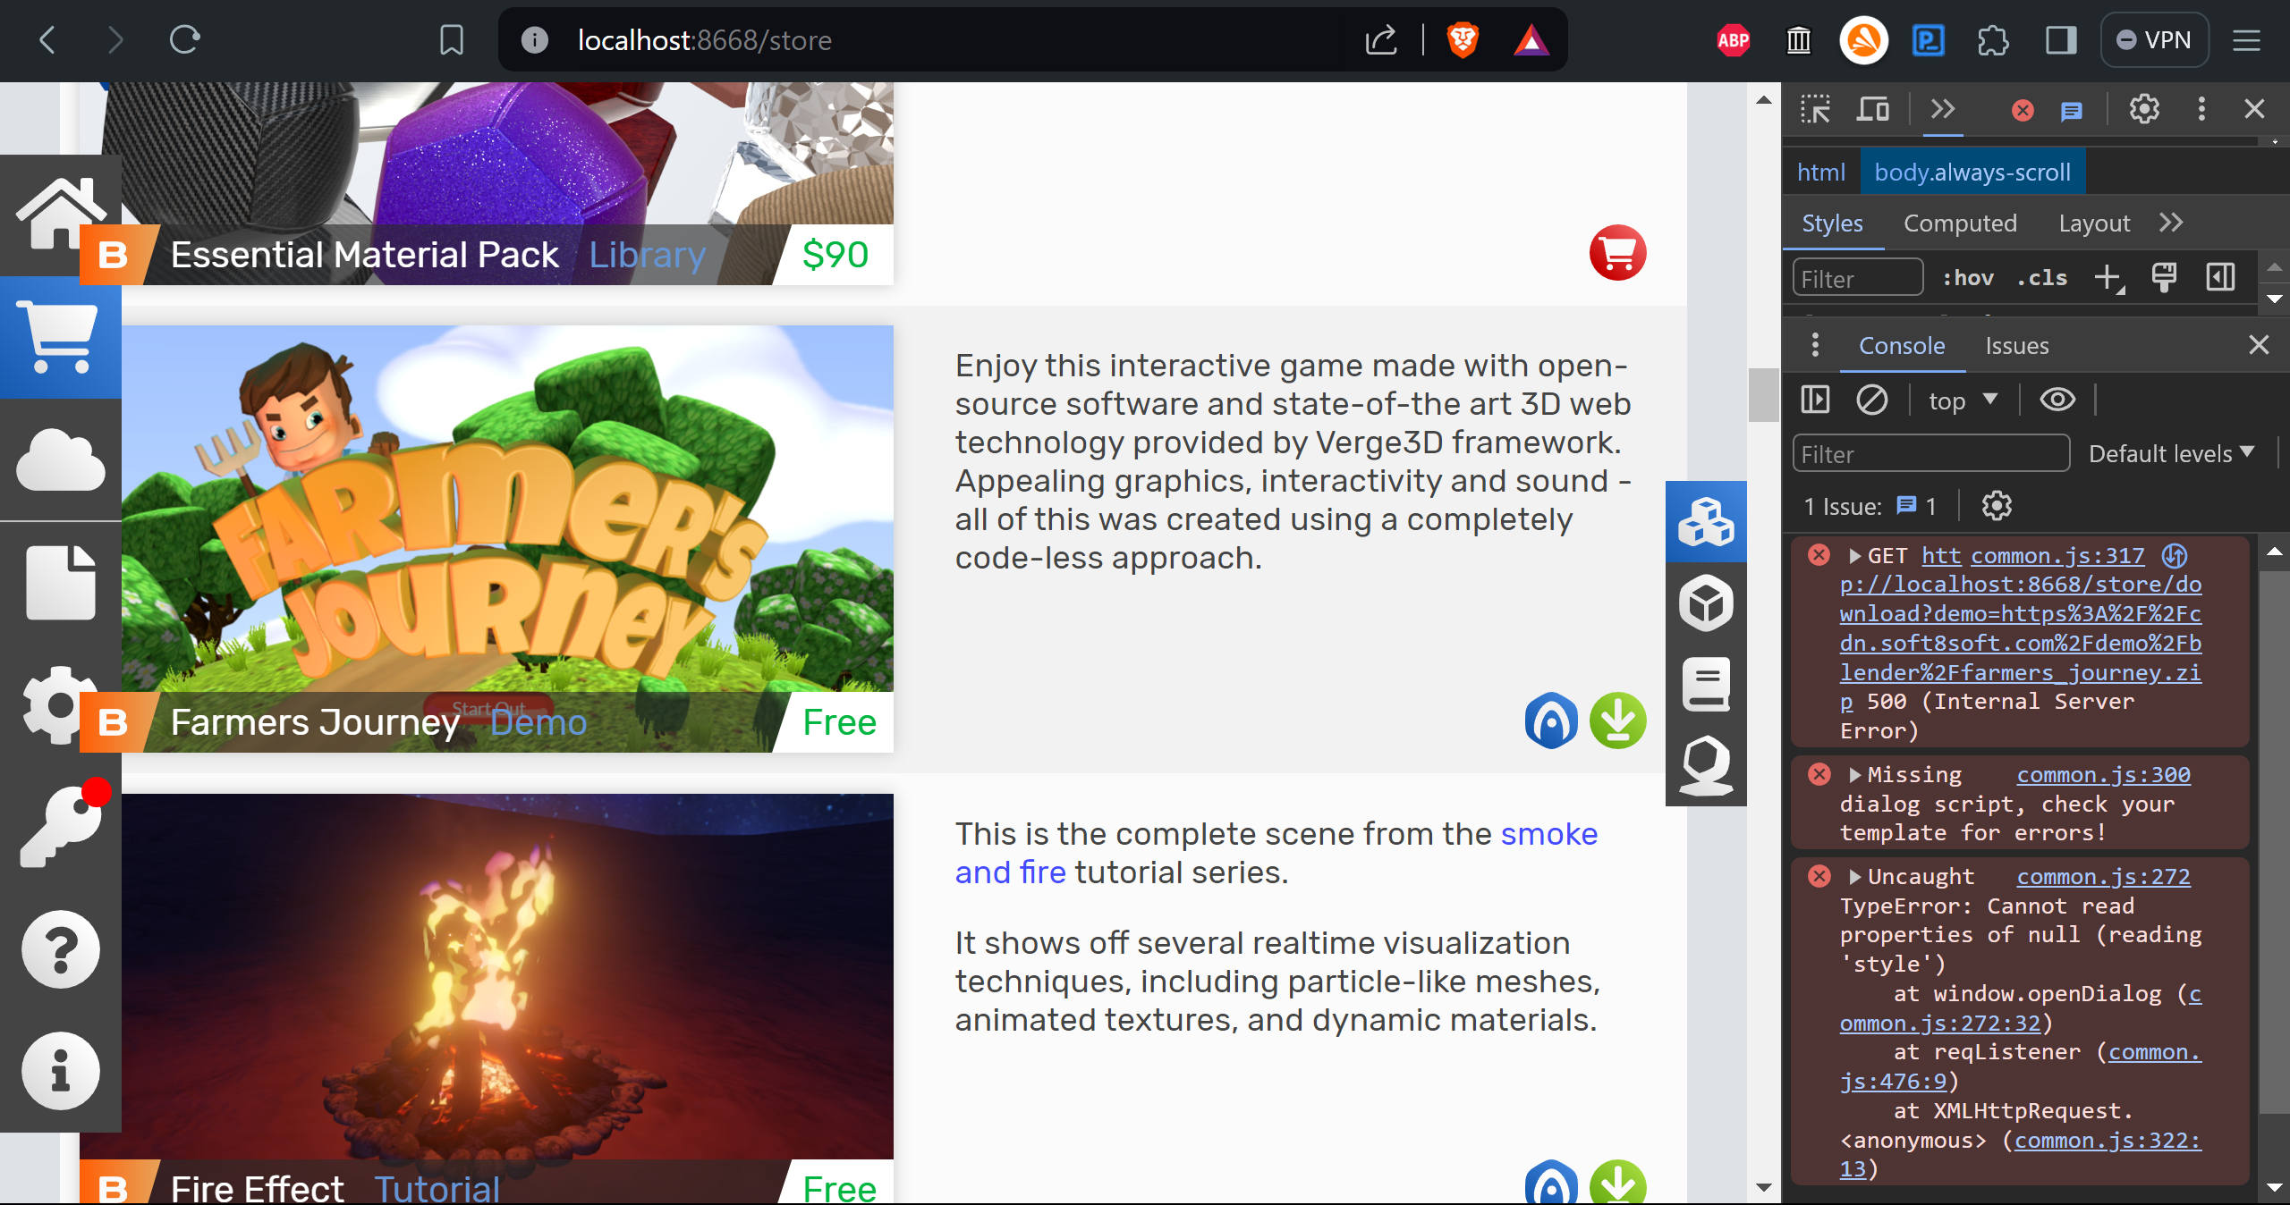2290x1205 pixels.
Task: Open the DevTools three-dot customize menu
Action: 2201,109
